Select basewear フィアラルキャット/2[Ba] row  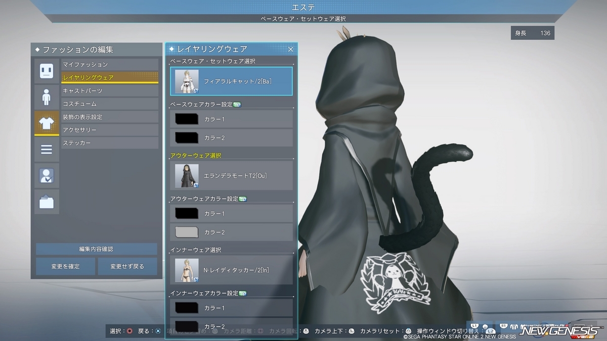click(x=232, y=81)
